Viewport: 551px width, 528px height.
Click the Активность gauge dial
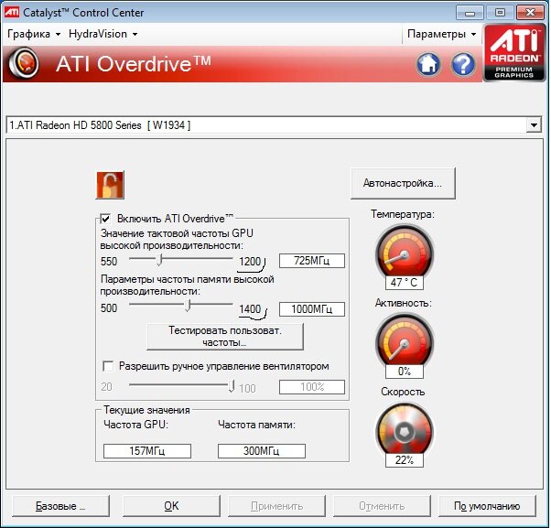[x=405, y=340]
